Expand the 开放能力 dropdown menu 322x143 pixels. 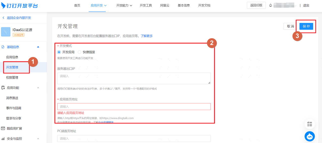[x=124, y=5]
